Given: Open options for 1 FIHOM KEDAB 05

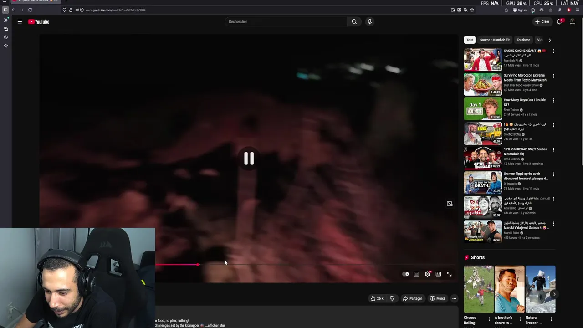Looking at the screenshot, I should 553,149.
